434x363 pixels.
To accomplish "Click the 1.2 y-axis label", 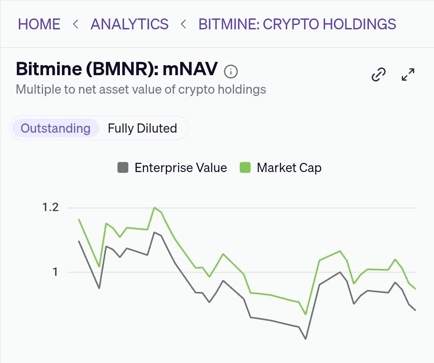I will (x=50, y=207).
